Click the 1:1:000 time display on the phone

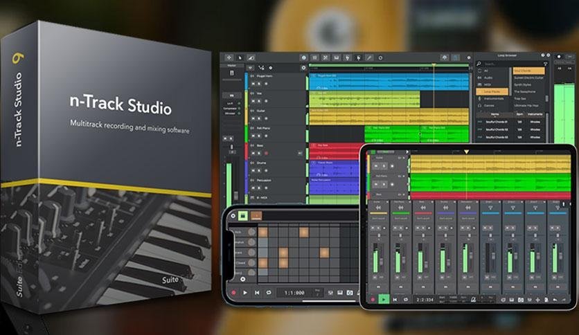[290, 293]
